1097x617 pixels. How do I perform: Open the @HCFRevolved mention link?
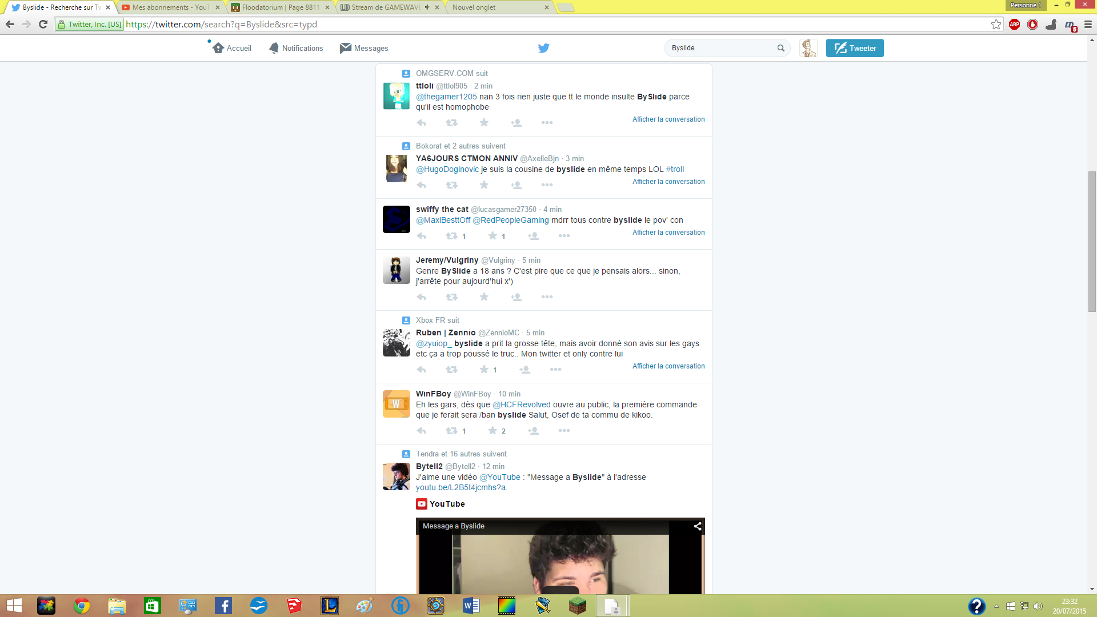pyautogui.click(x=521, y=404)
